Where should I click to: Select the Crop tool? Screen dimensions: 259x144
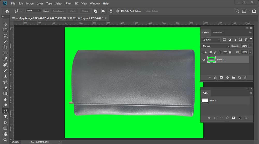click(x=5, y=47)
